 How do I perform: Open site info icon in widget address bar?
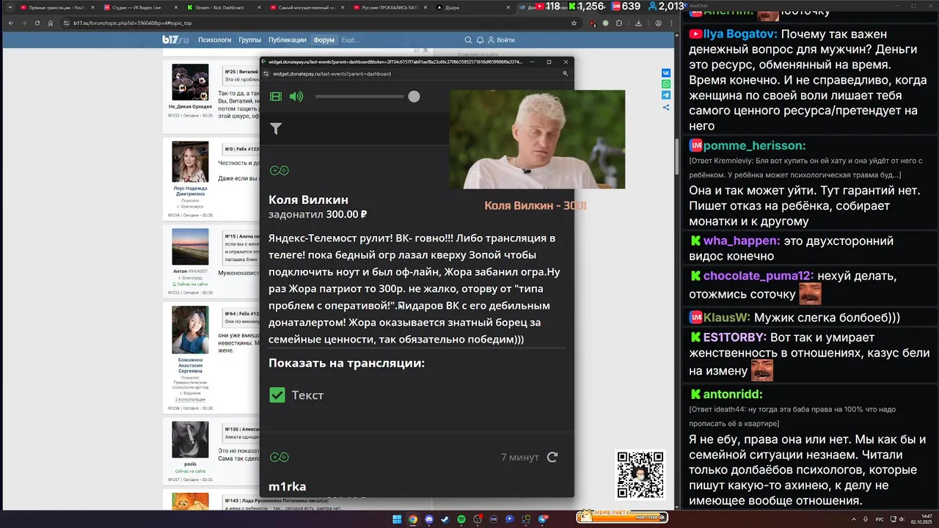pos(266,73)
